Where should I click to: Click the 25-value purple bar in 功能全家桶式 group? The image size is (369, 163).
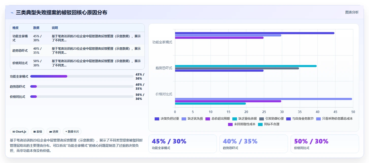pyautogui.click(x=219, y=38)
